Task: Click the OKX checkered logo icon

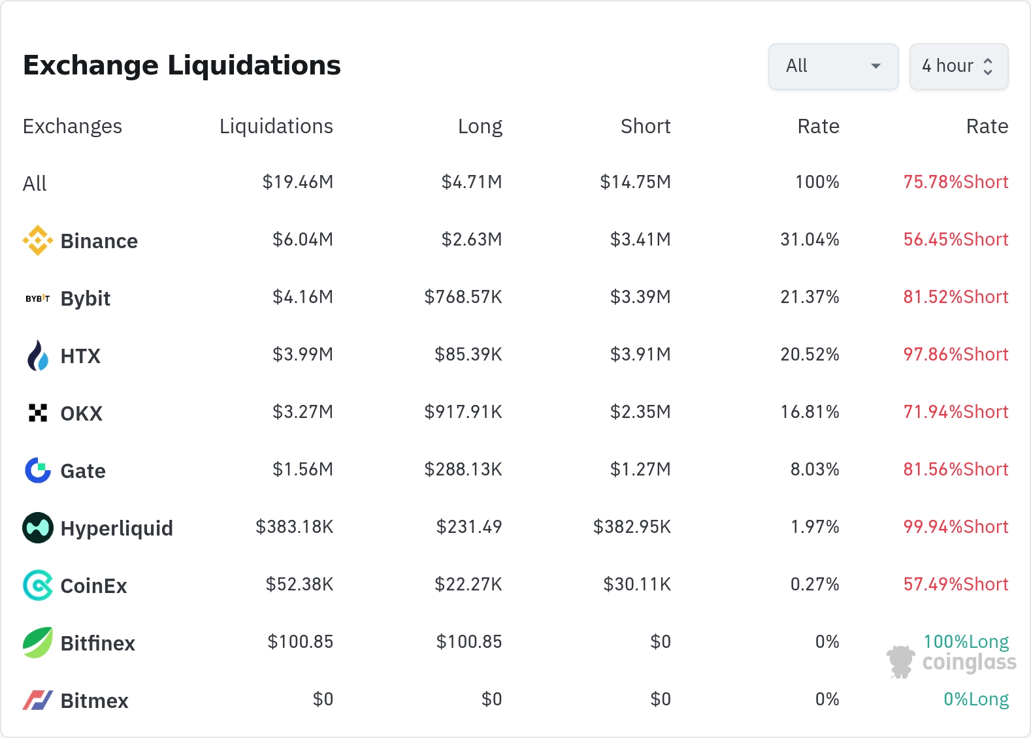Action: click(x=38, y=413)
